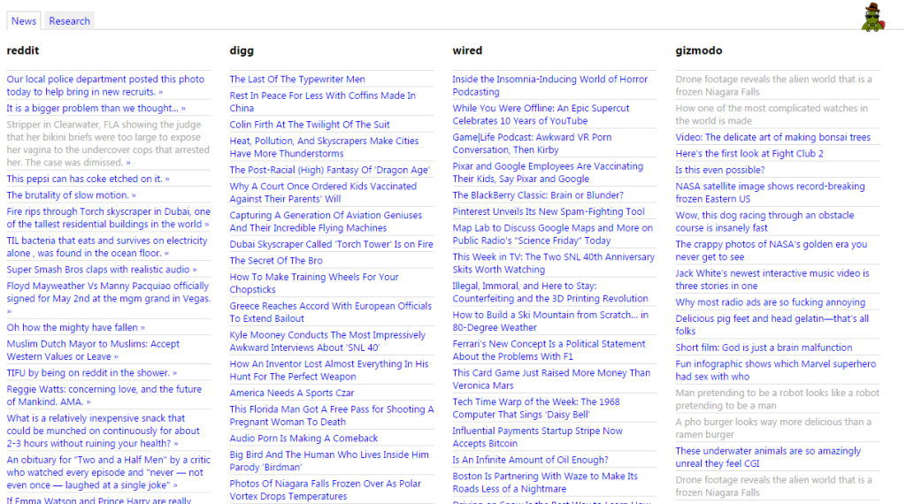Open 'TIL bacteria that eats and survives on electricity' link

[x=107, y=247]
